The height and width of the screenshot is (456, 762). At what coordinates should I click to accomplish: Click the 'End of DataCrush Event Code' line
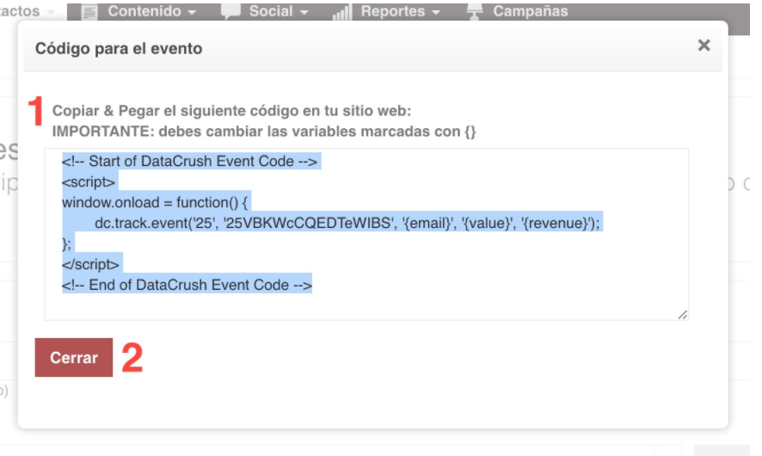(x=187, y=285)
